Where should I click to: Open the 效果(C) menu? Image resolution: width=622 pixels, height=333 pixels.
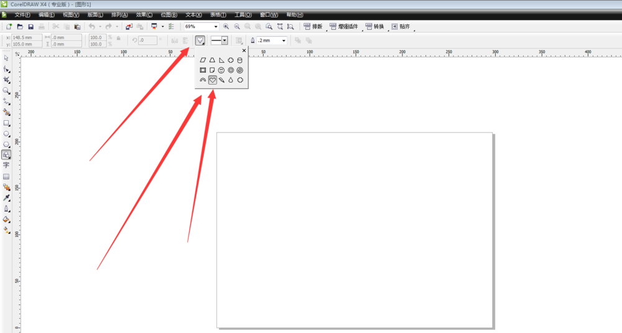(144, 14)
